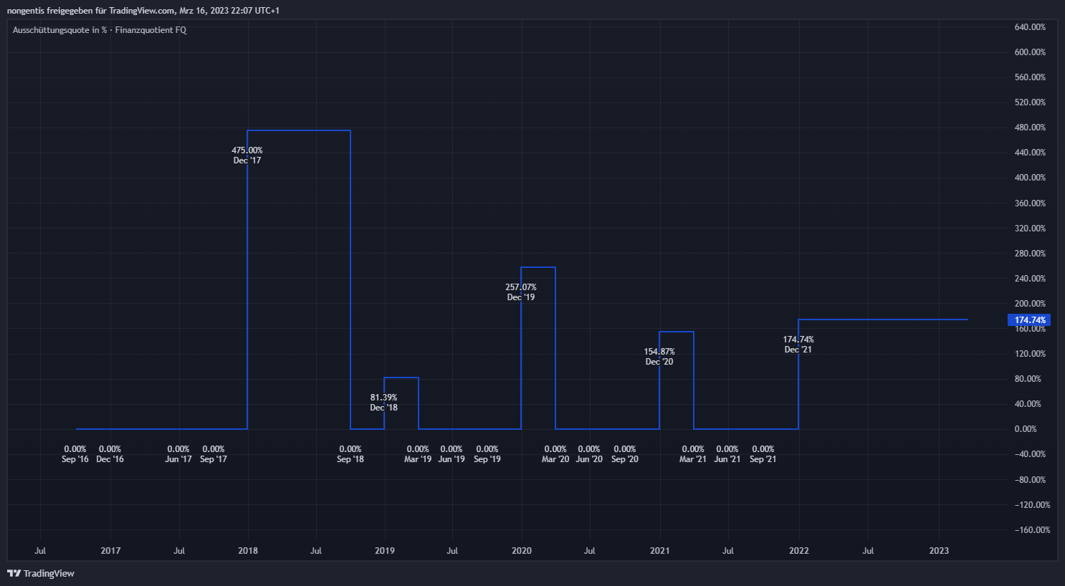1065x586 pixels.
Task: Click 2018 on the time axis
Action: 248,551
